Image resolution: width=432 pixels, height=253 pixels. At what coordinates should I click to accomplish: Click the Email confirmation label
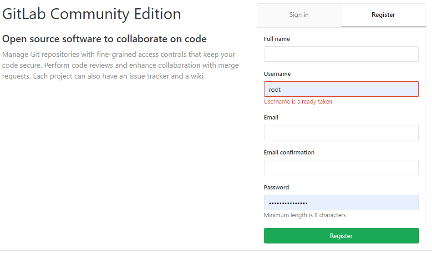pos(289,153)
